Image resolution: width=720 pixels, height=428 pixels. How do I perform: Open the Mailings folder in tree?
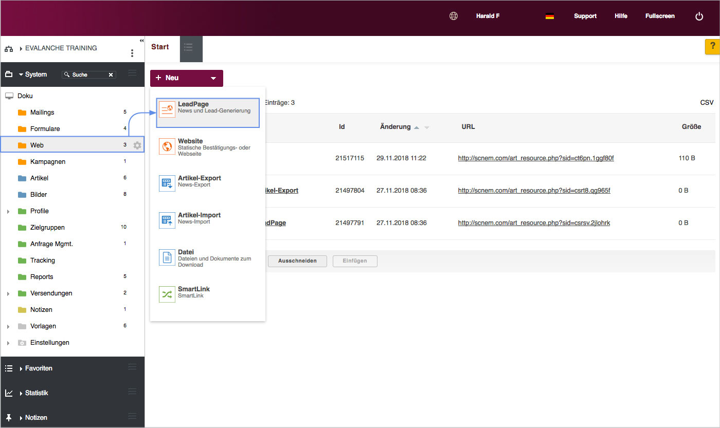(42, 113)
